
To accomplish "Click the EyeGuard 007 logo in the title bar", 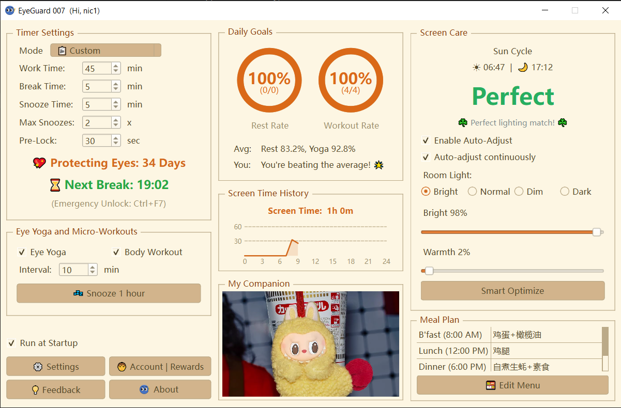I will point(9,10).
